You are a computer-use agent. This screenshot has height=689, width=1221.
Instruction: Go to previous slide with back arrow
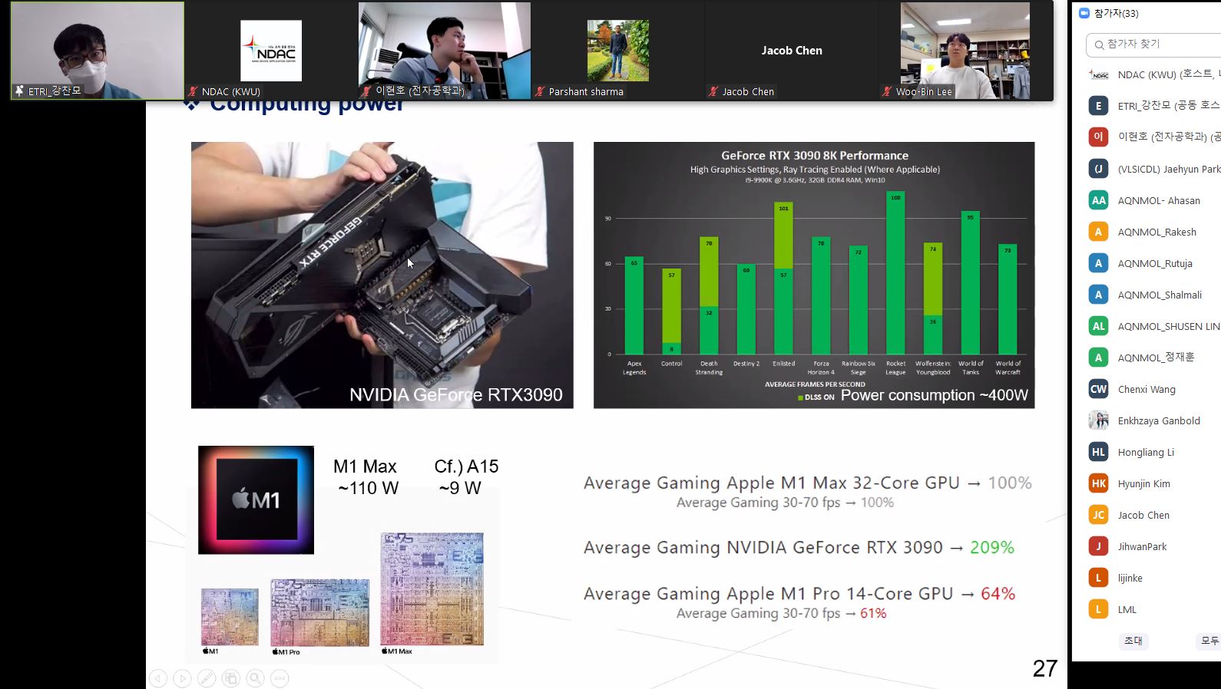[158, 678]
